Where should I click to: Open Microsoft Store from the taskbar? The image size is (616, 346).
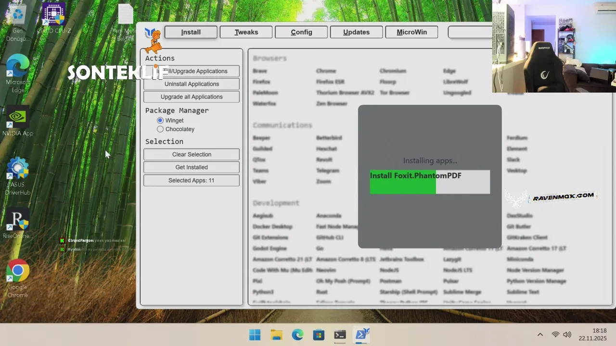319,335
